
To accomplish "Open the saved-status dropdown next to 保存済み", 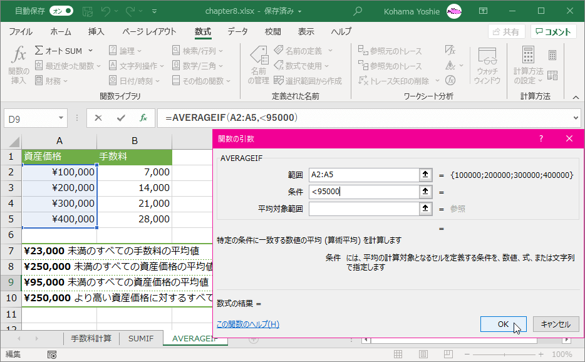I will 299,11.
